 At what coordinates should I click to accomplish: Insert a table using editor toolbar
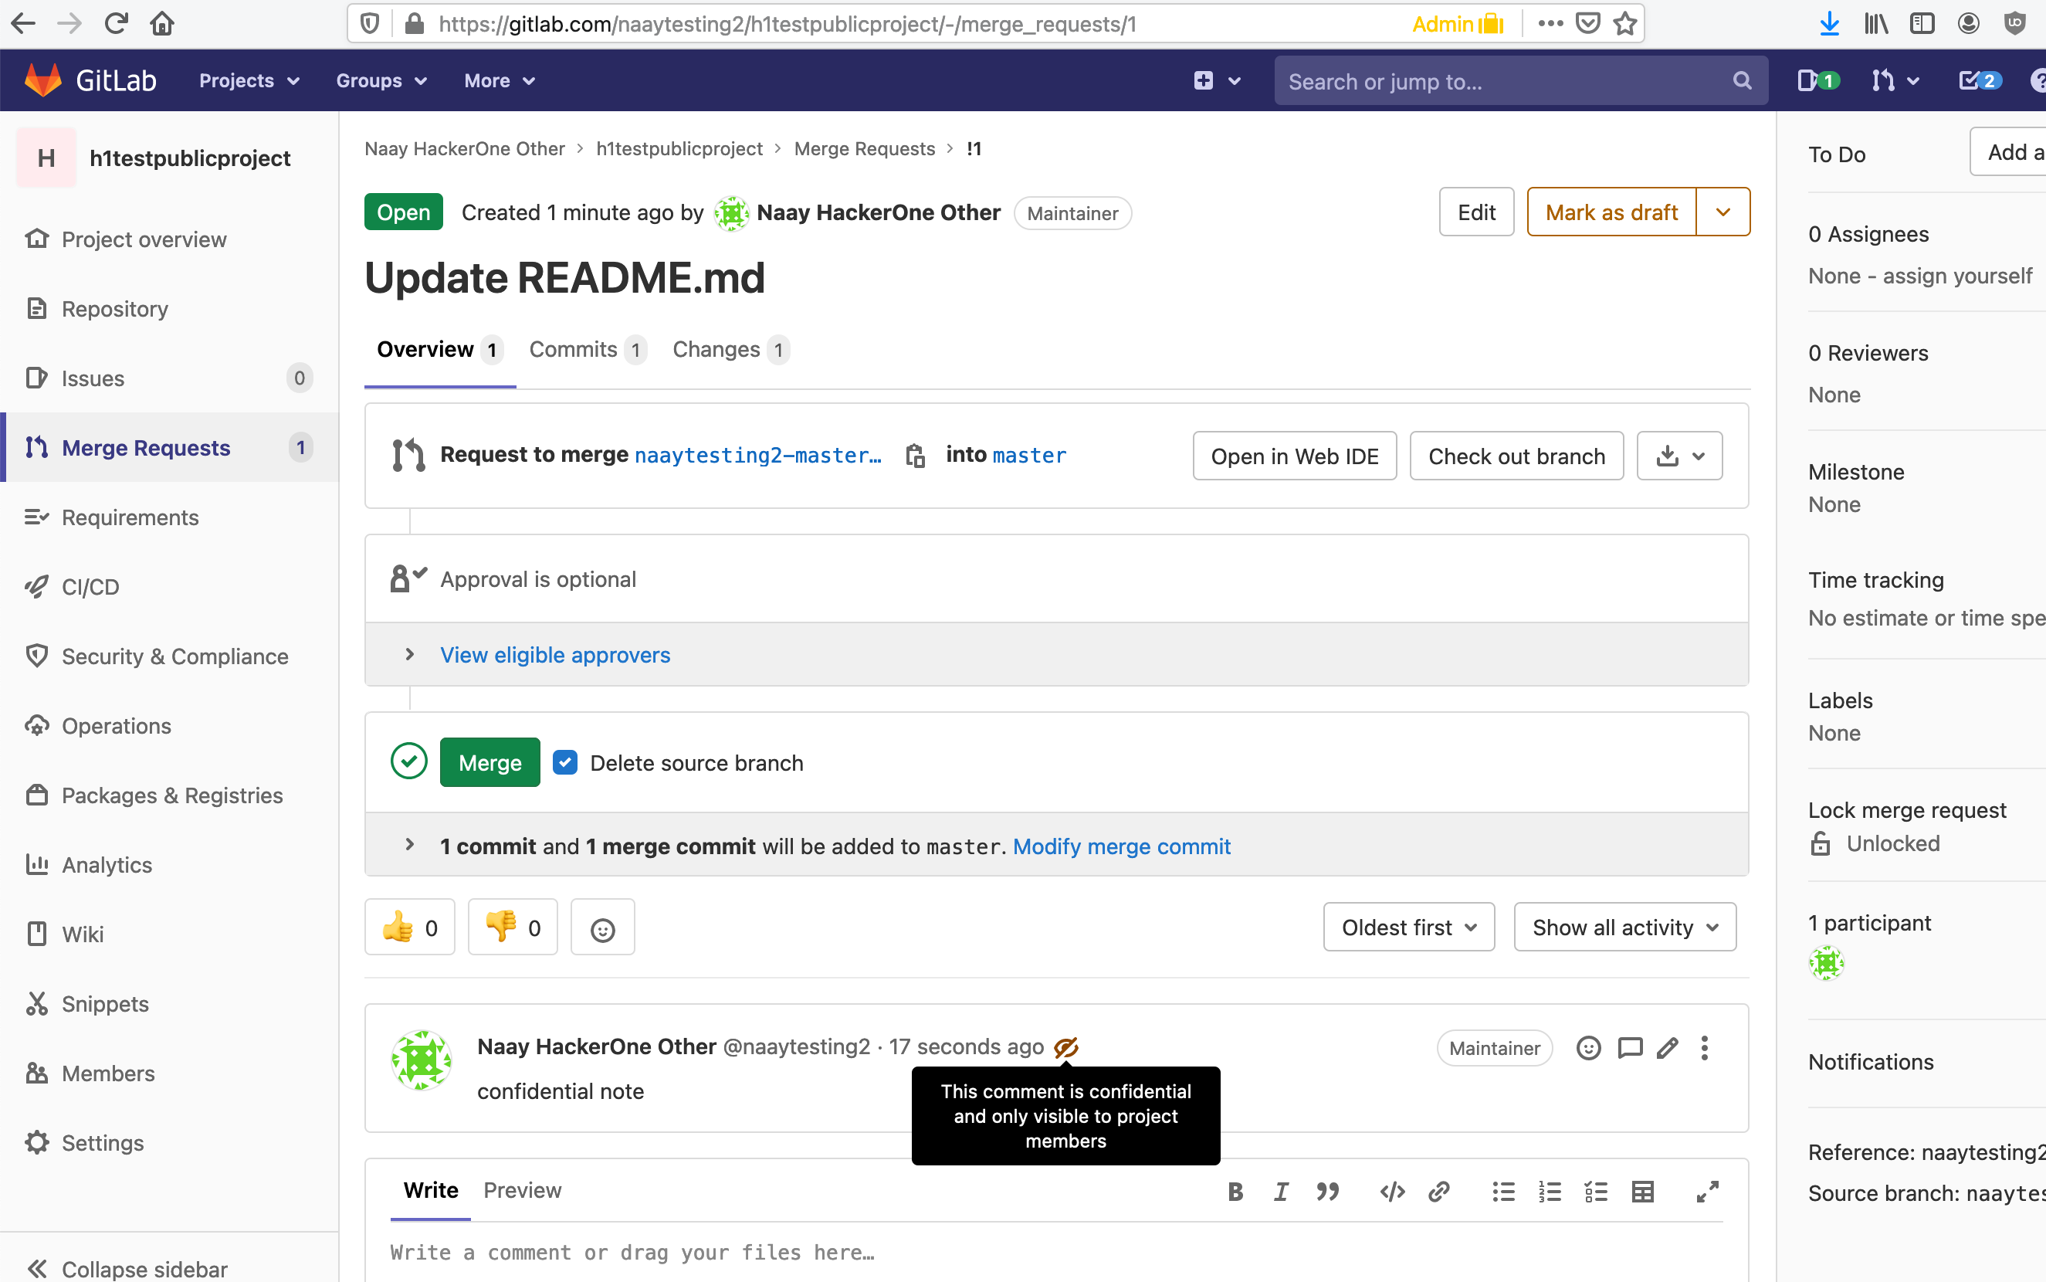click(x=1642, y=1192)
